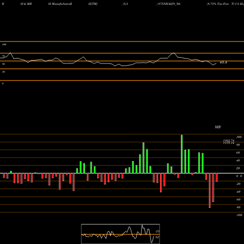Screen dimensions: 244x244
Task: Click the MR axis label '20'
Action: (x=238, y=168)
